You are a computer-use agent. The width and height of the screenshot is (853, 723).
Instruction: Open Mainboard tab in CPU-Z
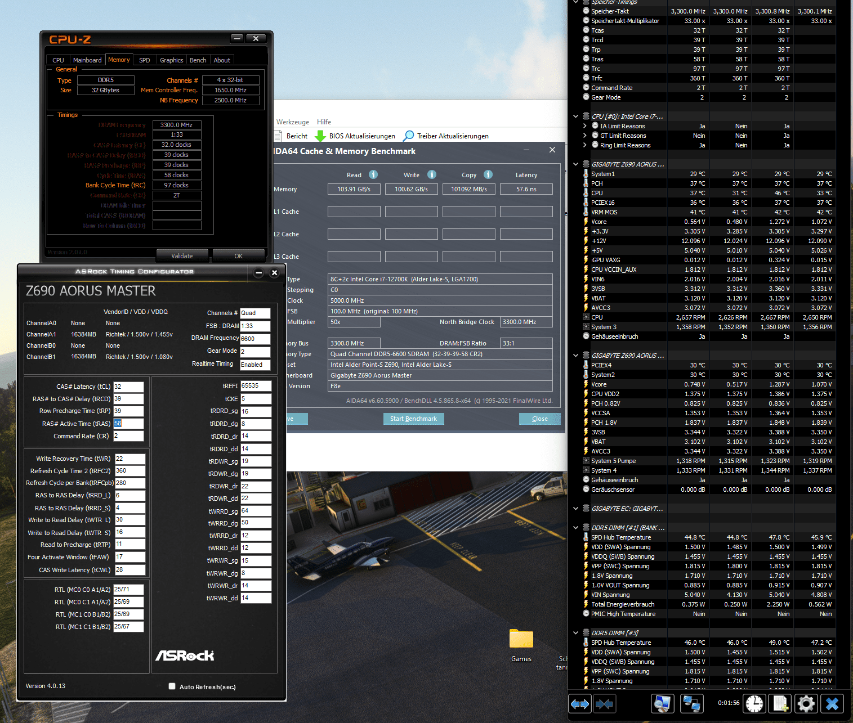coord(87,60)
